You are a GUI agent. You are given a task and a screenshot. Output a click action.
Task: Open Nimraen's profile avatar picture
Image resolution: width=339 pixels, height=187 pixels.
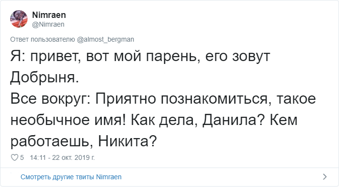[19, 19]
